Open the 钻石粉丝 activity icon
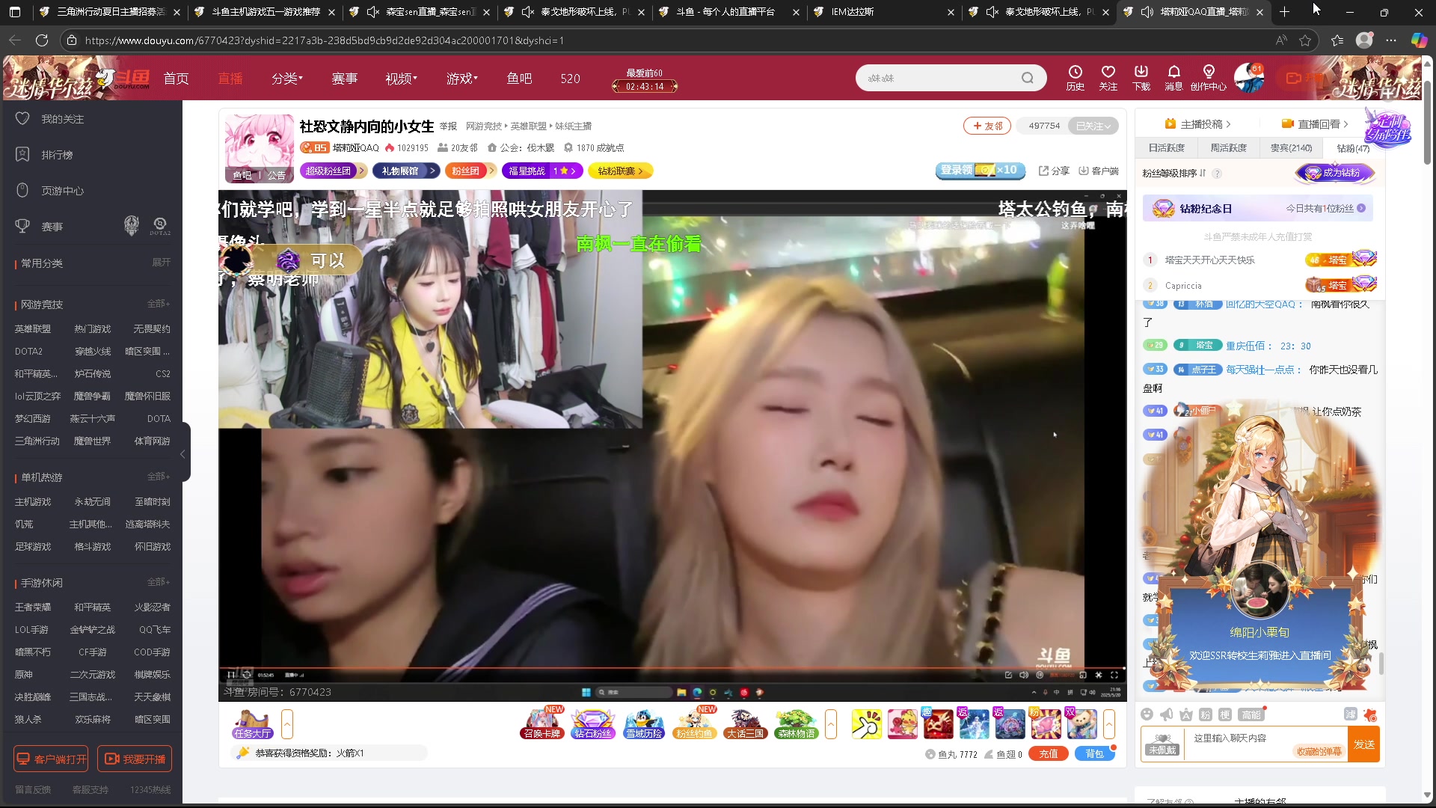Viewport: 1436px width, 808px height. [592, 723]
